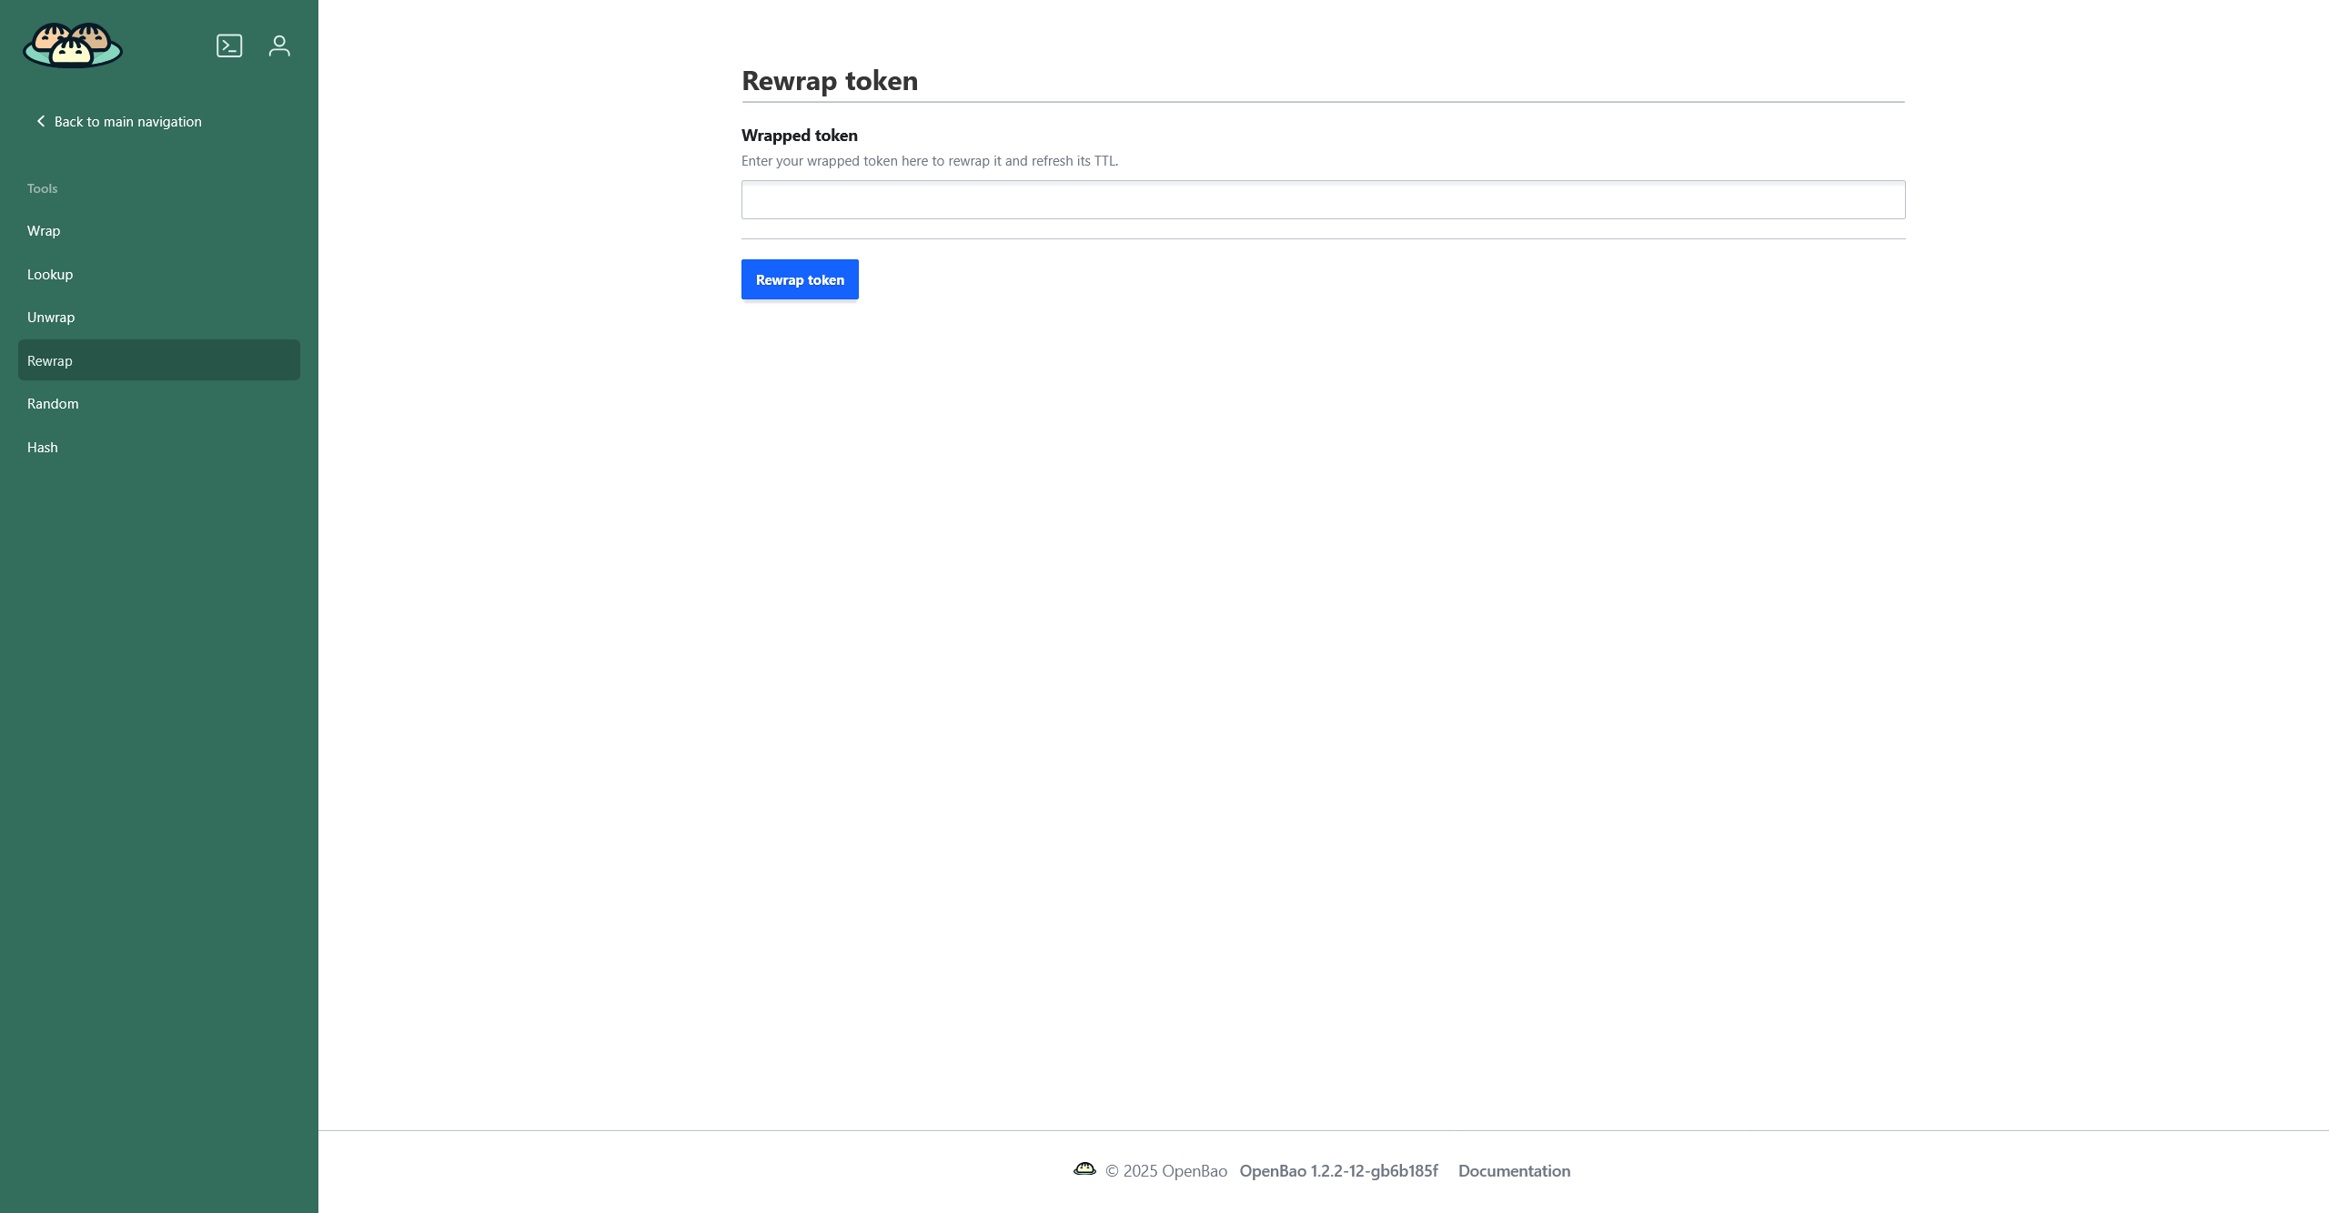Click the Tools section label in sidebar
This screenshot has width=2329, height=1213.
42,188
